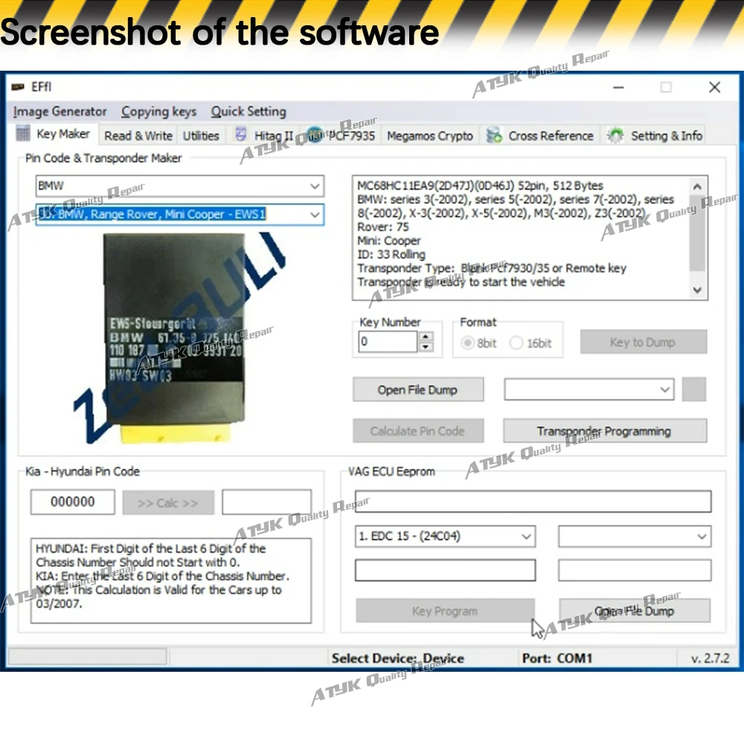Switch to the Read & Write tab
This screenshot has width=744, height=744.
pos(138,135)
